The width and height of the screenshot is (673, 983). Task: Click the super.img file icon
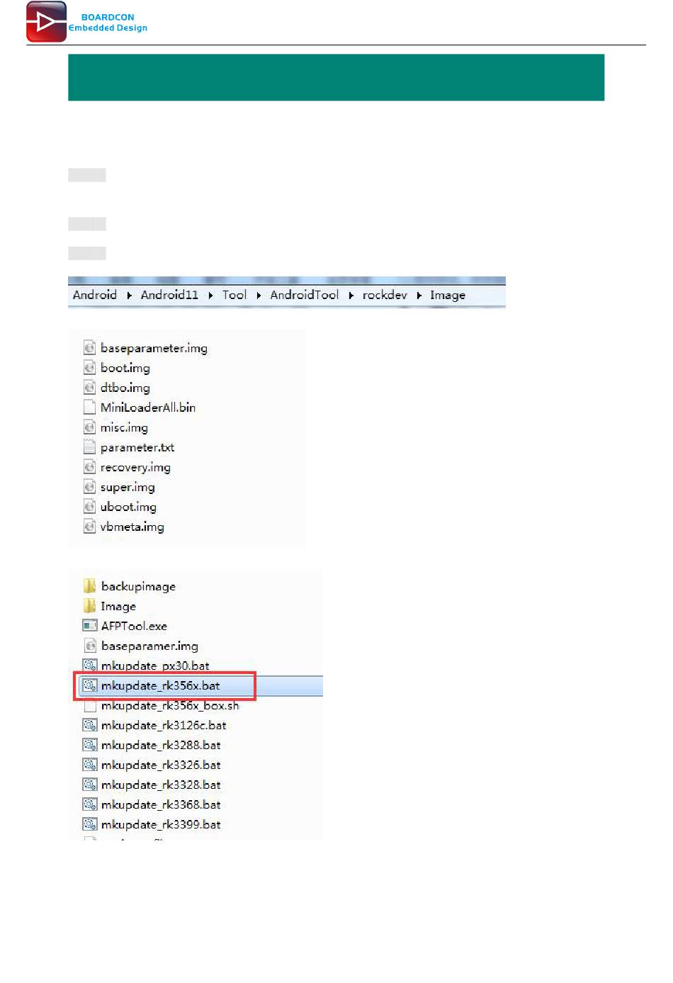pos(89,487)
